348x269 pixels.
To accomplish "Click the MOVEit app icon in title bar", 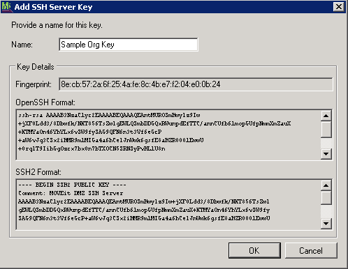I will (6, 6).
